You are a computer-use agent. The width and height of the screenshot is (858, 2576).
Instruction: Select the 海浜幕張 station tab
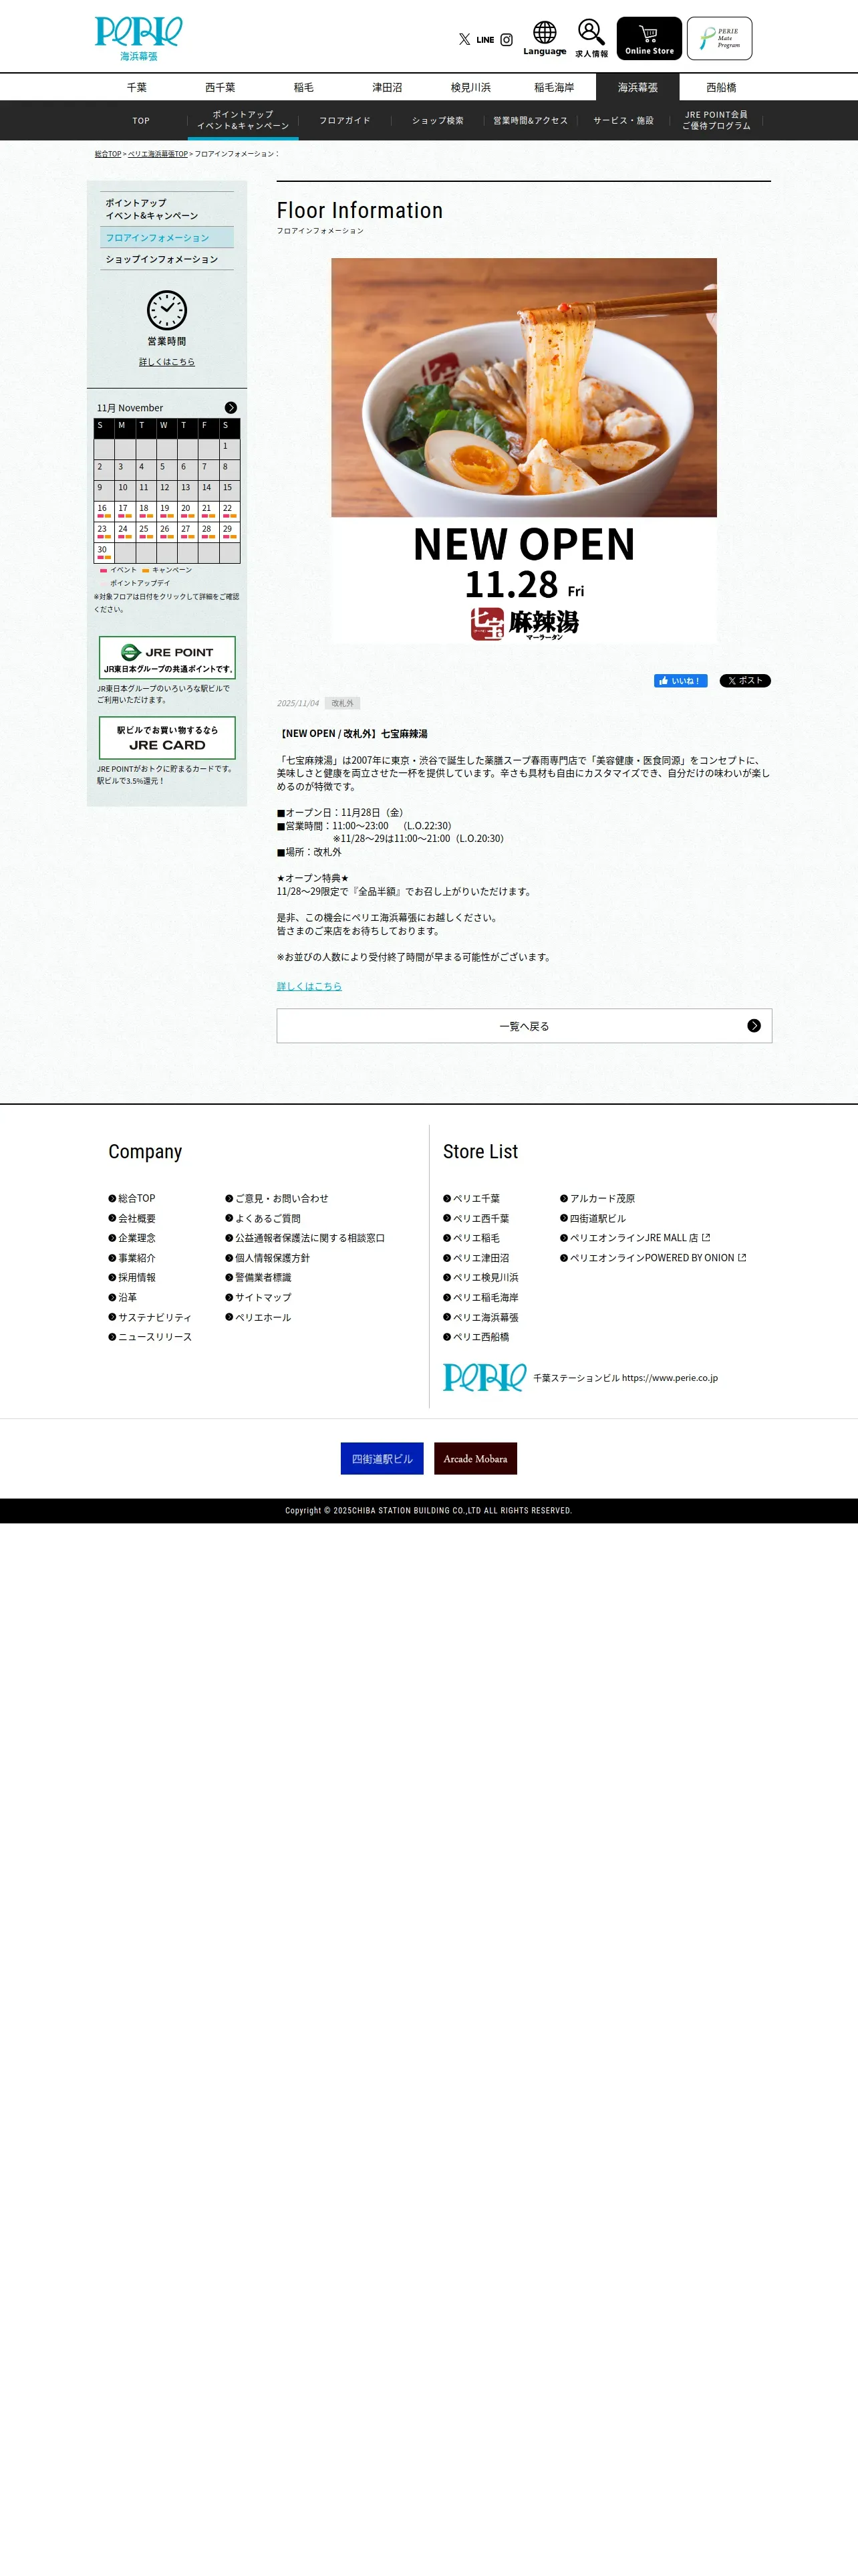(x=637, y=87)
